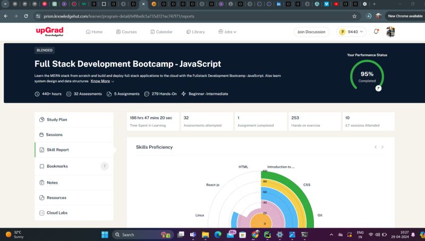Click the browser forward arrow

[x=16, y=16]
